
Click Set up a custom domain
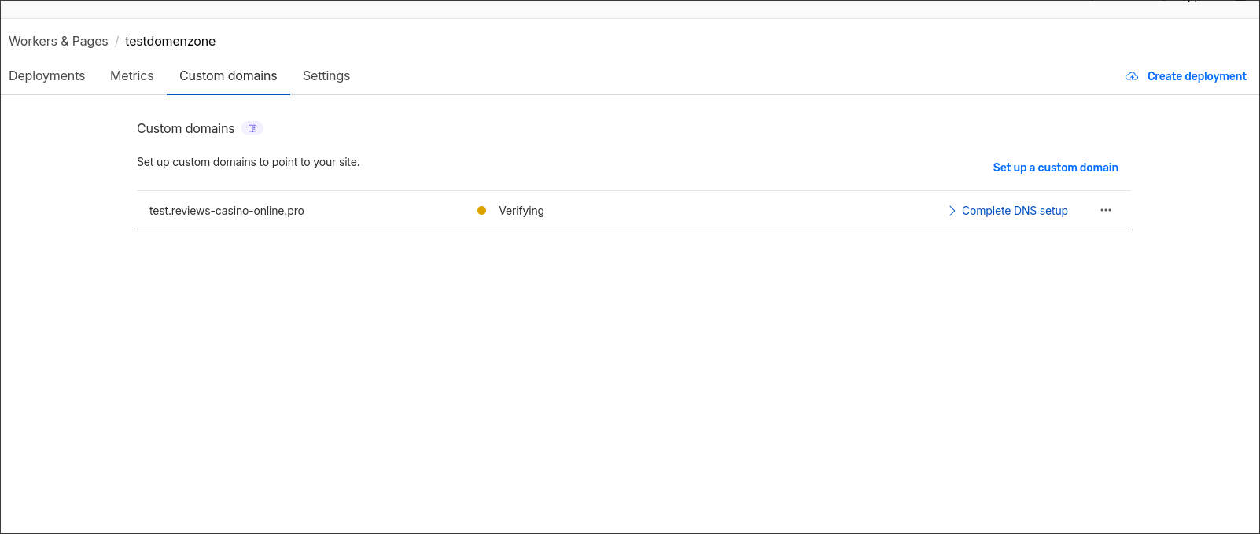(1056, 168)
